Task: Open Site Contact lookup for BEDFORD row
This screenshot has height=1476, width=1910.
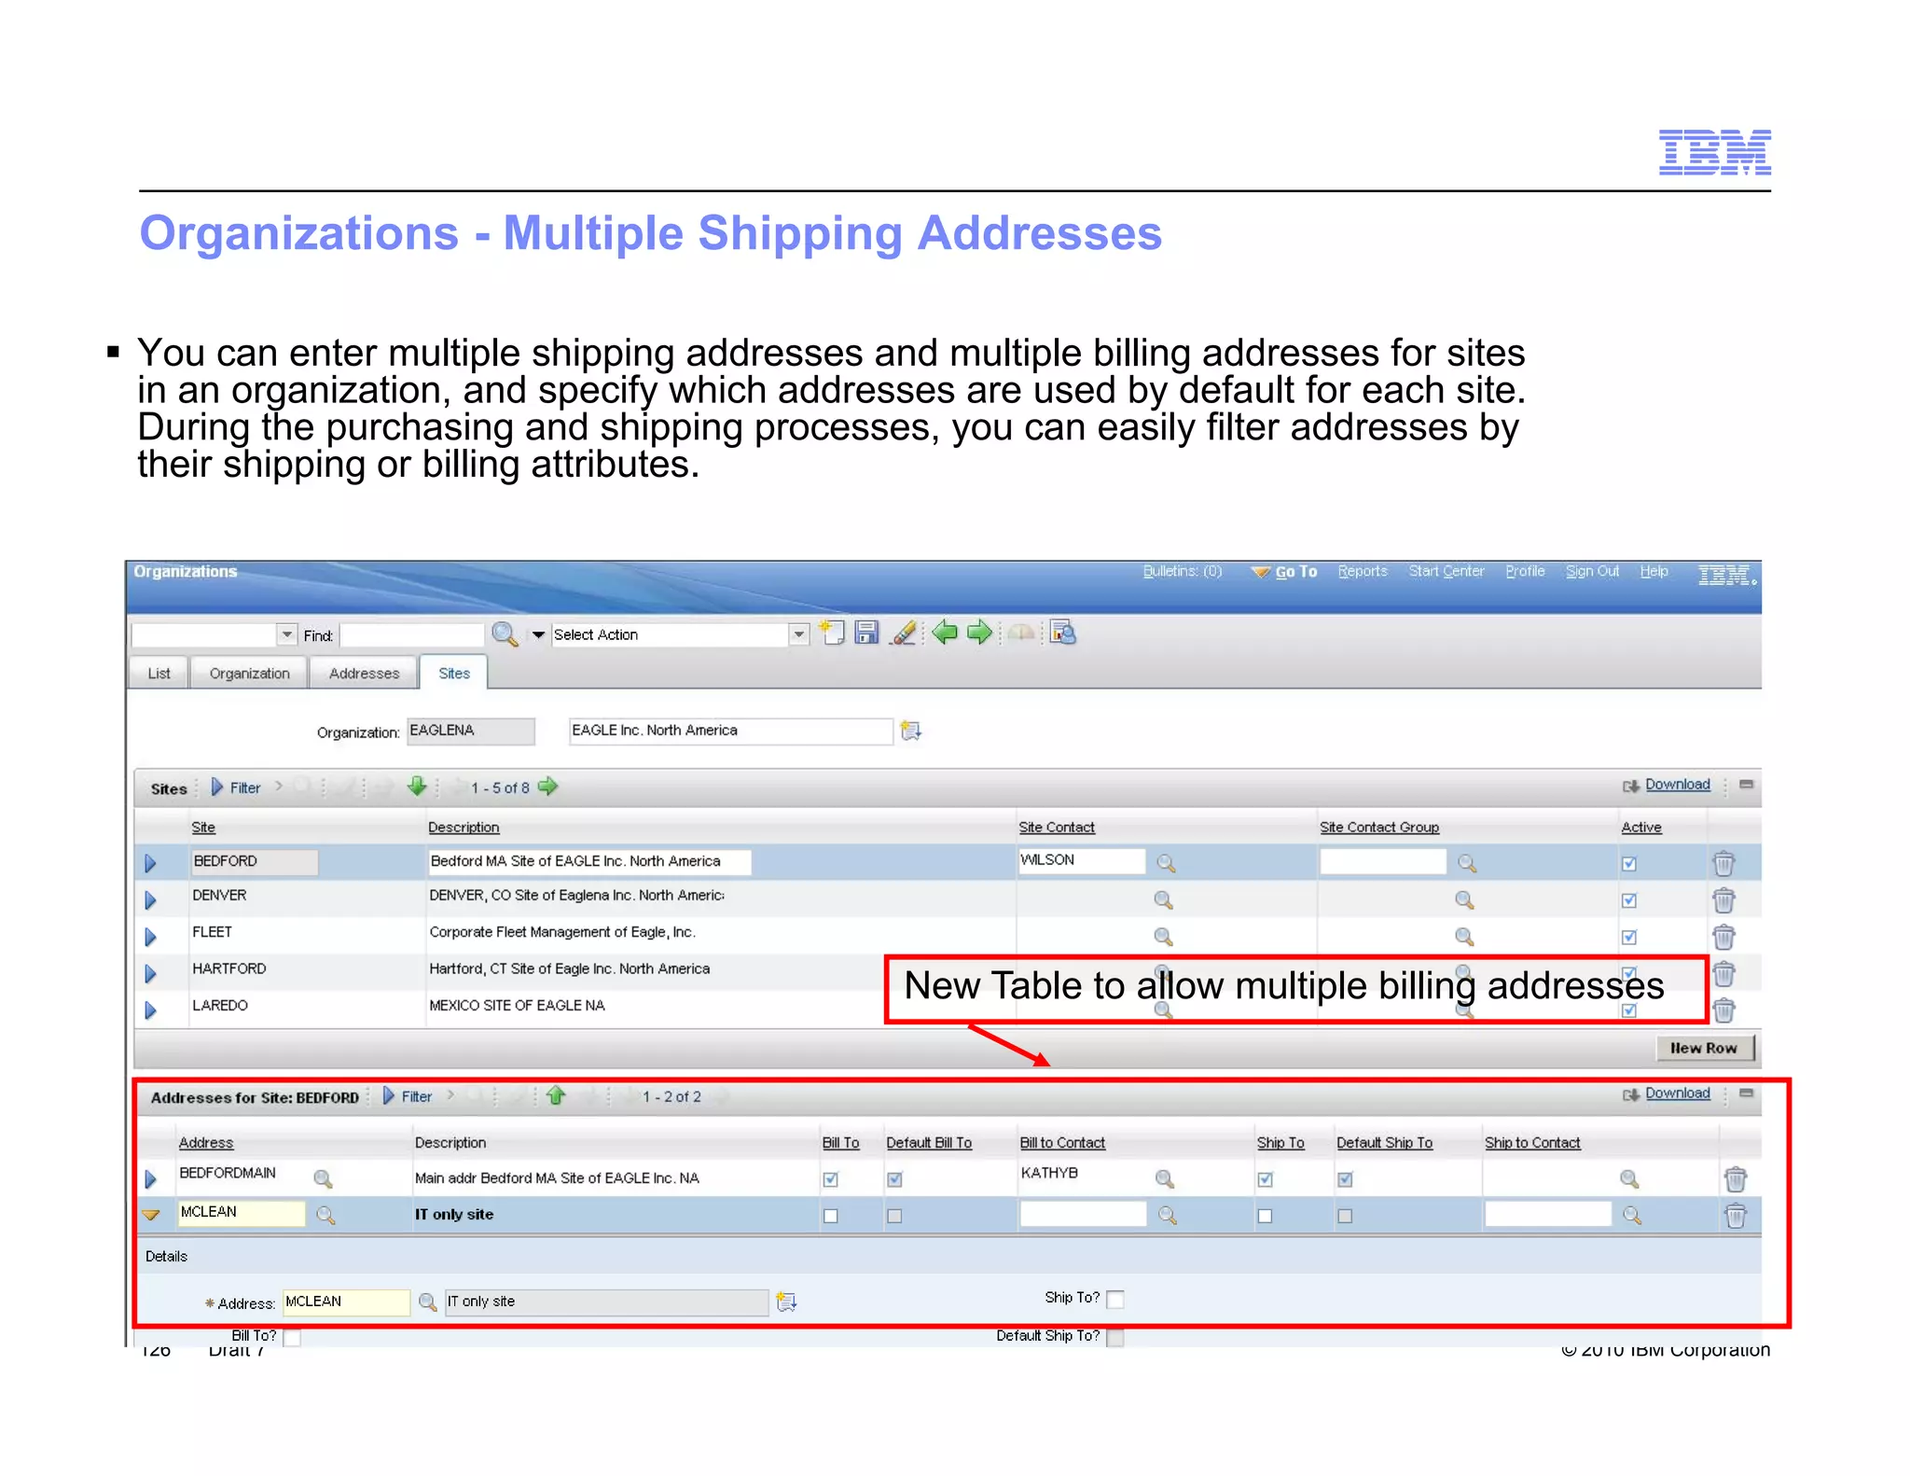Action: point(1166,863)
